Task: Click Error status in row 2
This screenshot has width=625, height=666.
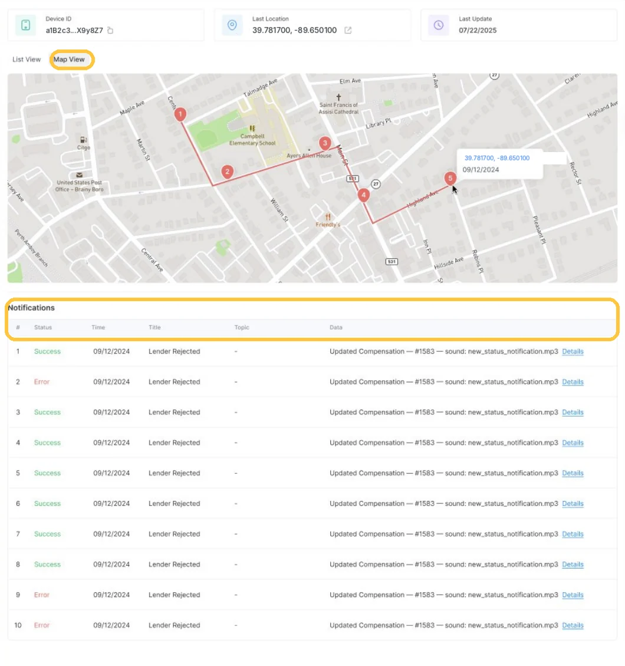Action: (42, 382)
